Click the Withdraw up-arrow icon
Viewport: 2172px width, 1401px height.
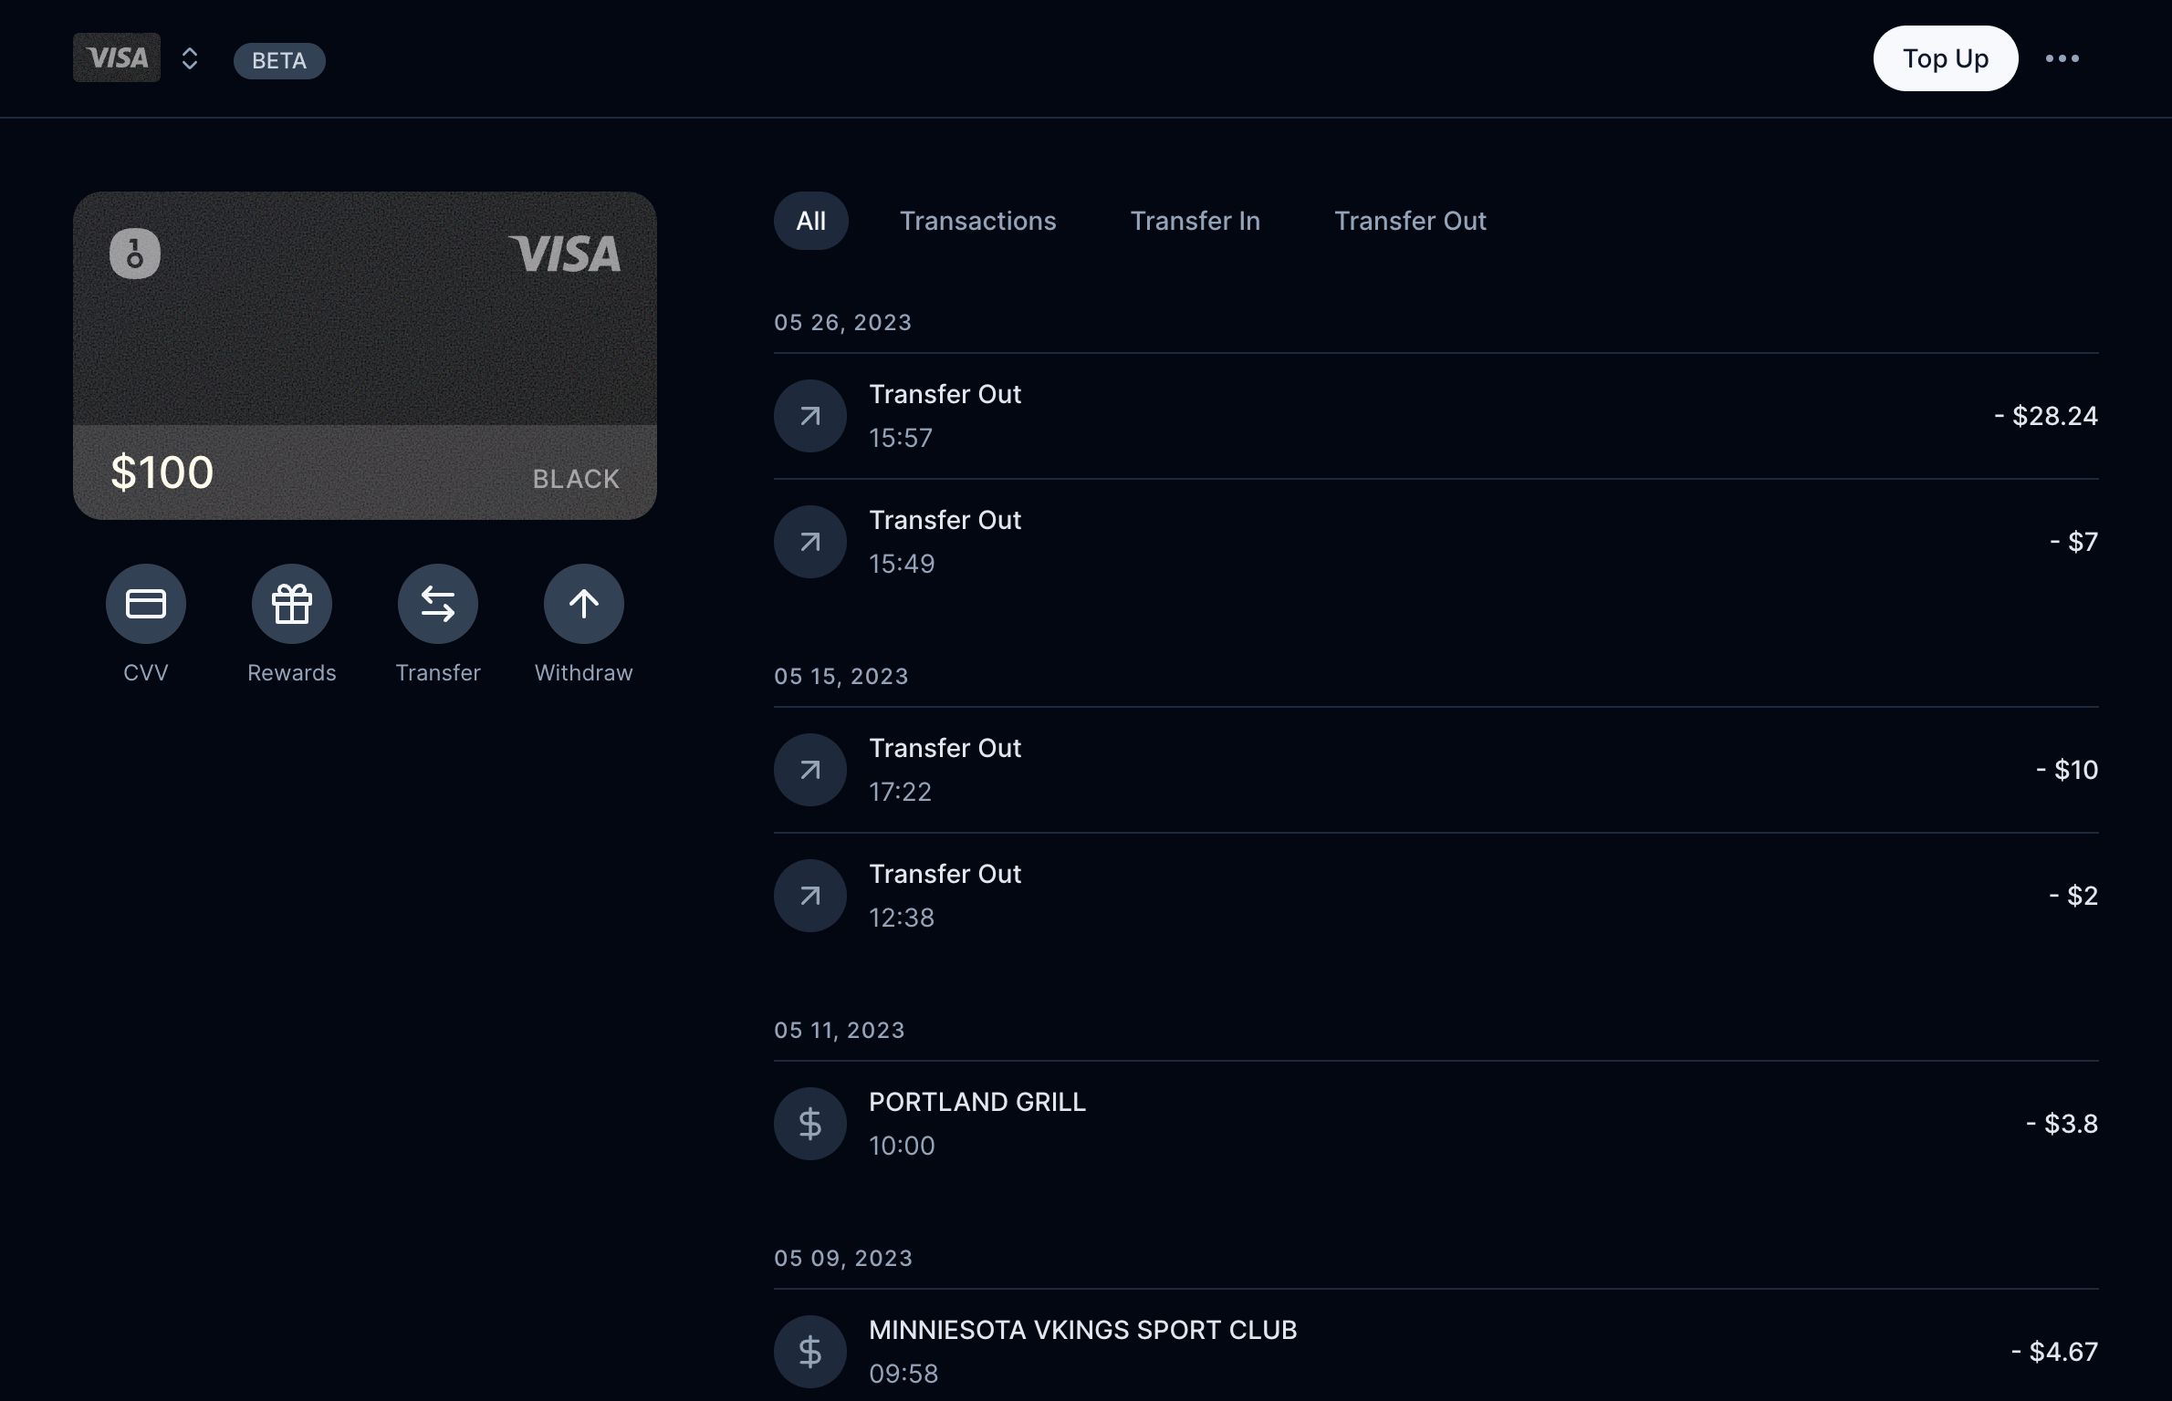[584, 604]
